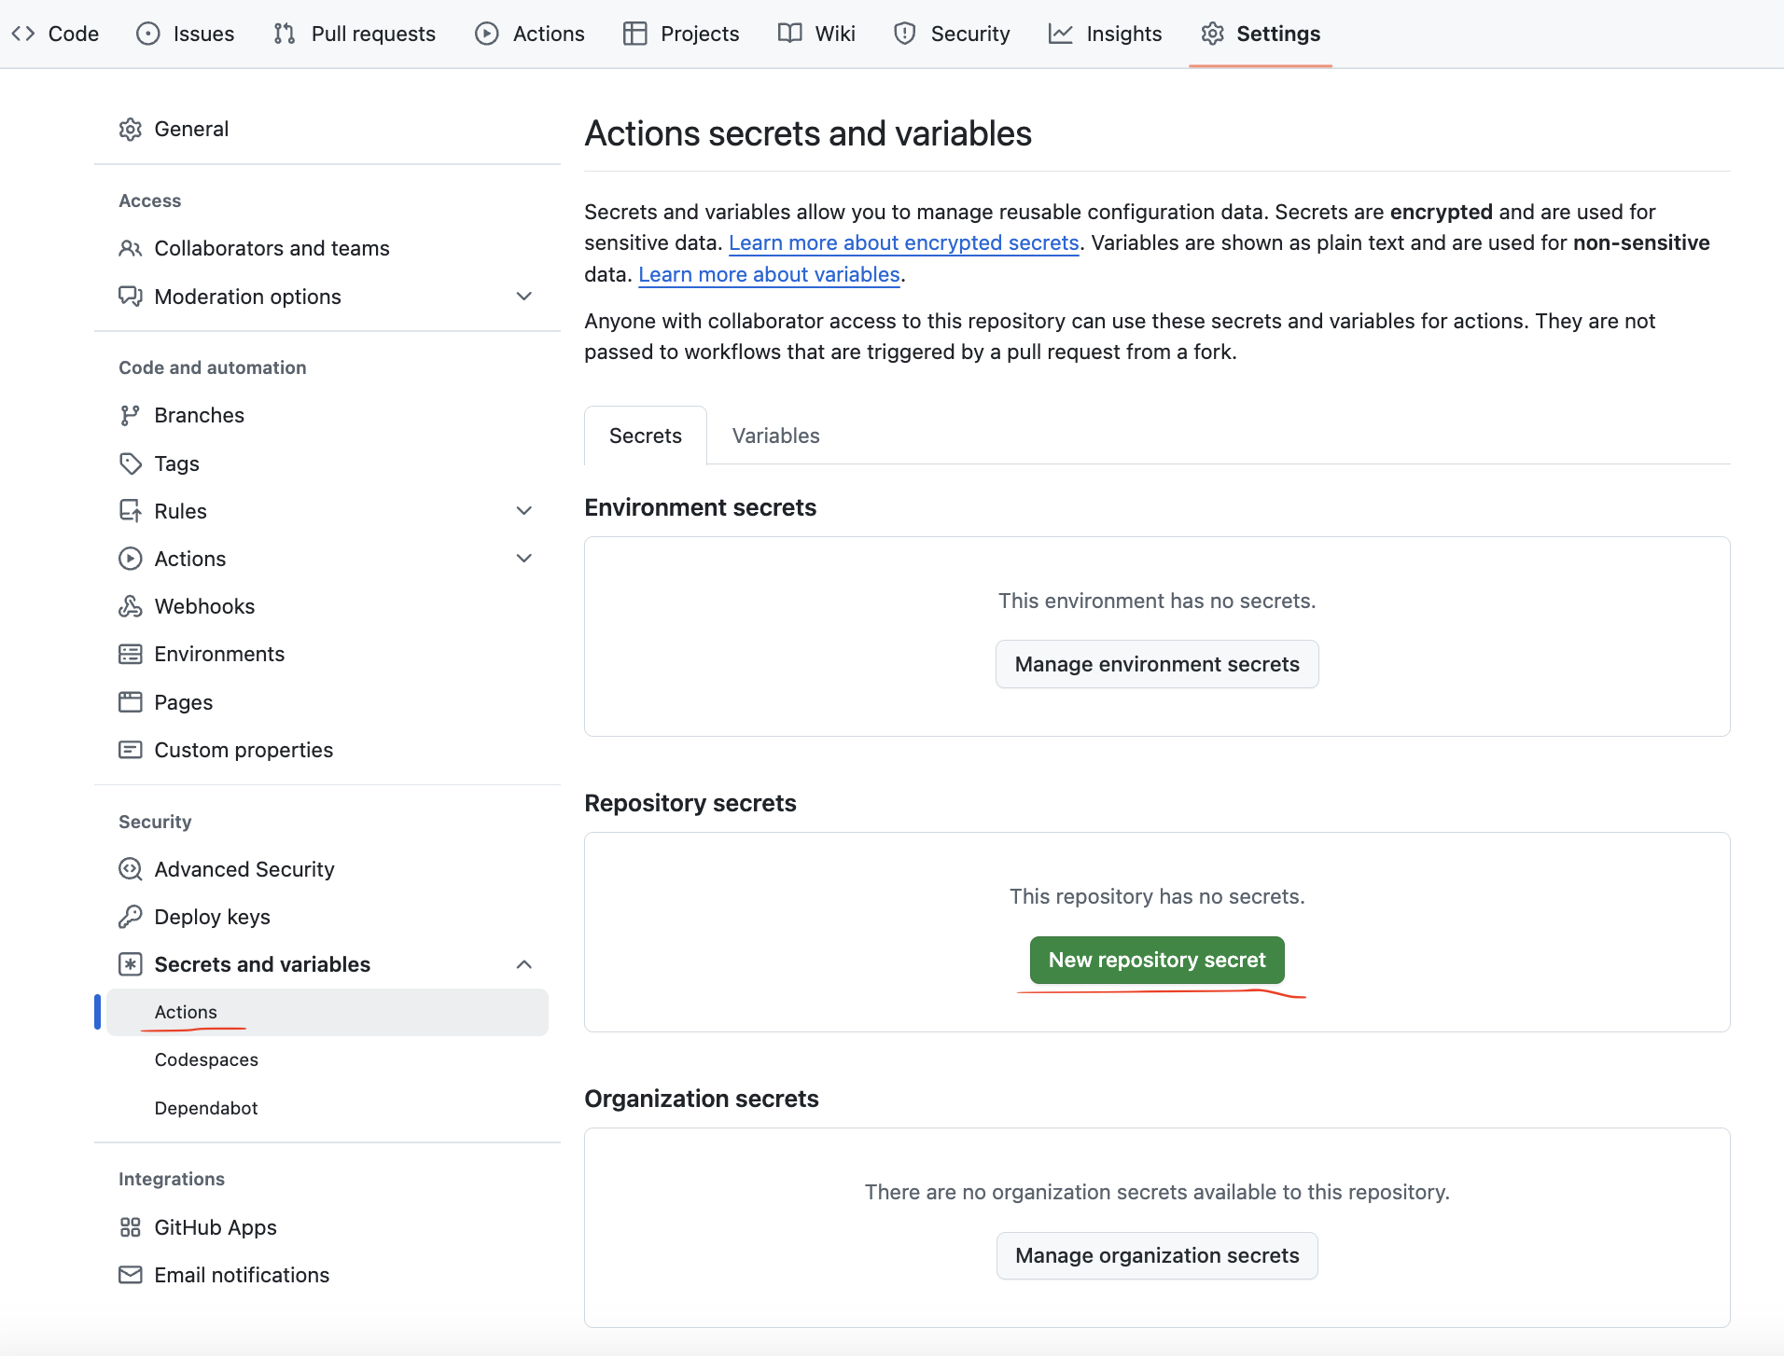
Task: Click the Deploy keys key icon
Action: click(x=130, y=918)
